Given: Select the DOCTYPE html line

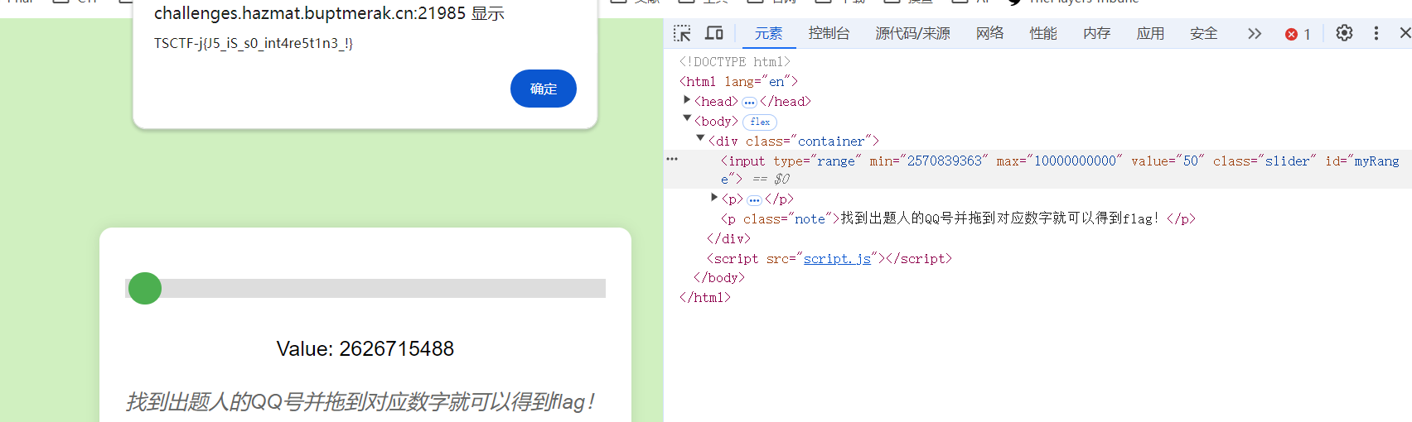Looking at the screenshot, I should [735, 62].
